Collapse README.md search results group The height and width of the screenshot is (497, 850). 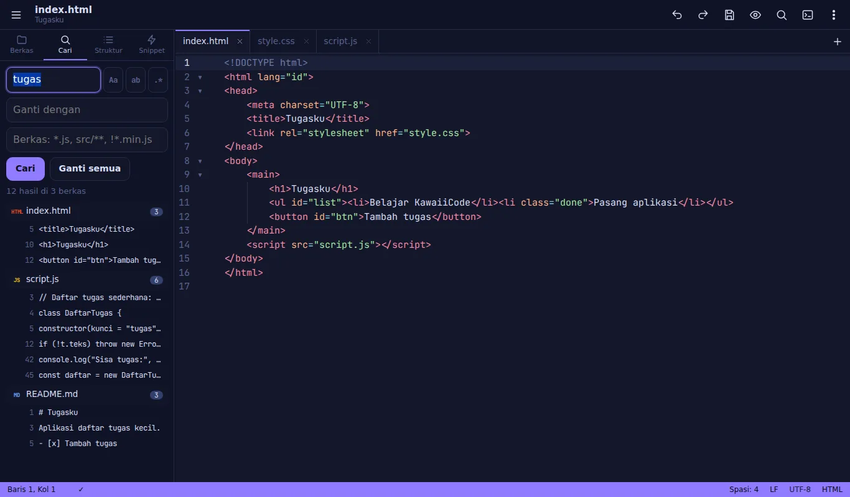tap(87, 394)
